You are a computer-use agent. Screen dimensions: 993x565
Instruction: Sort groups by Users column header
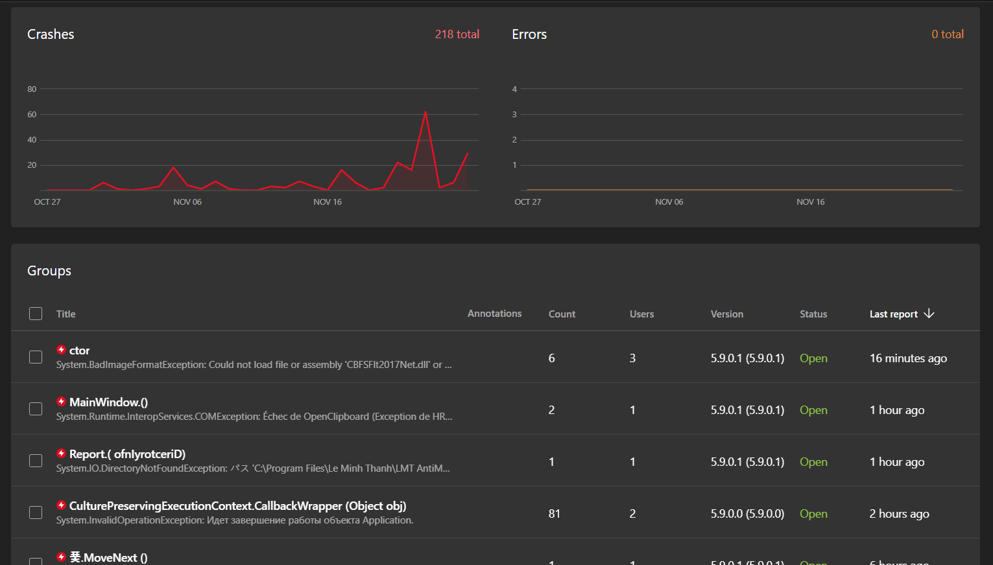point(641,314)
